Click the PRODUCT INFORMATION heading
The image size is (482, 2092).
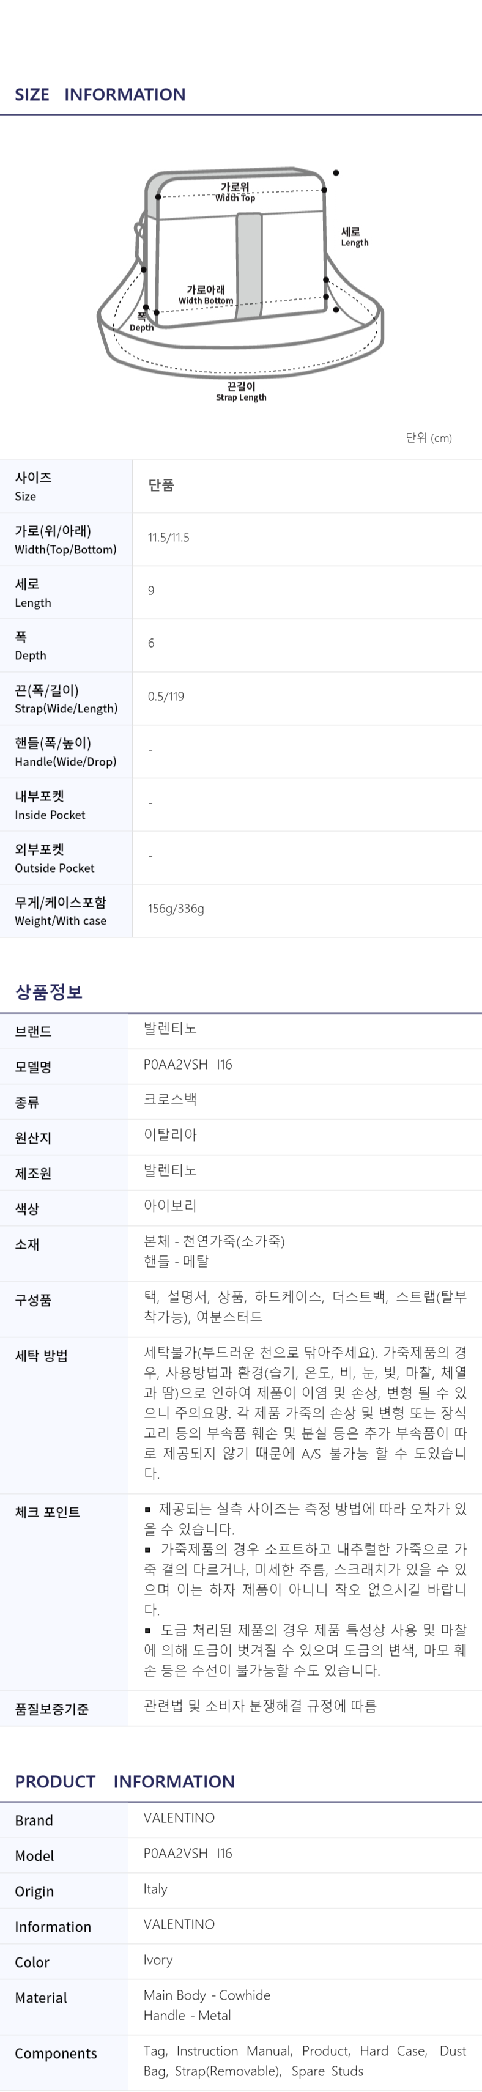124,1782
